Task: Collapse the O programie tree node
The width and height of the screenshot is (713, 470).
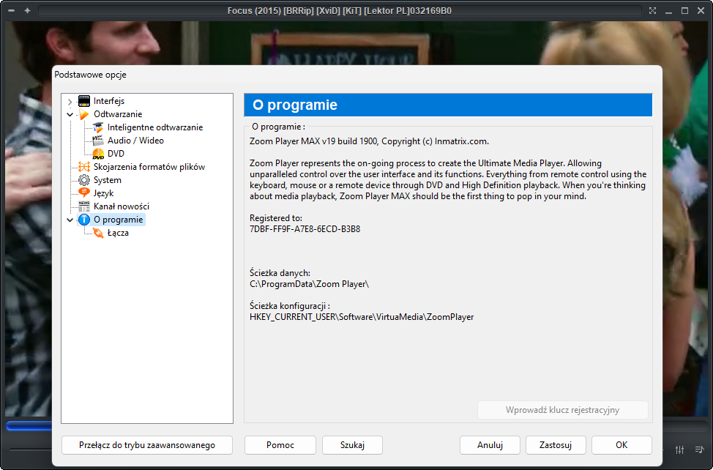Action: pos(70,220)
